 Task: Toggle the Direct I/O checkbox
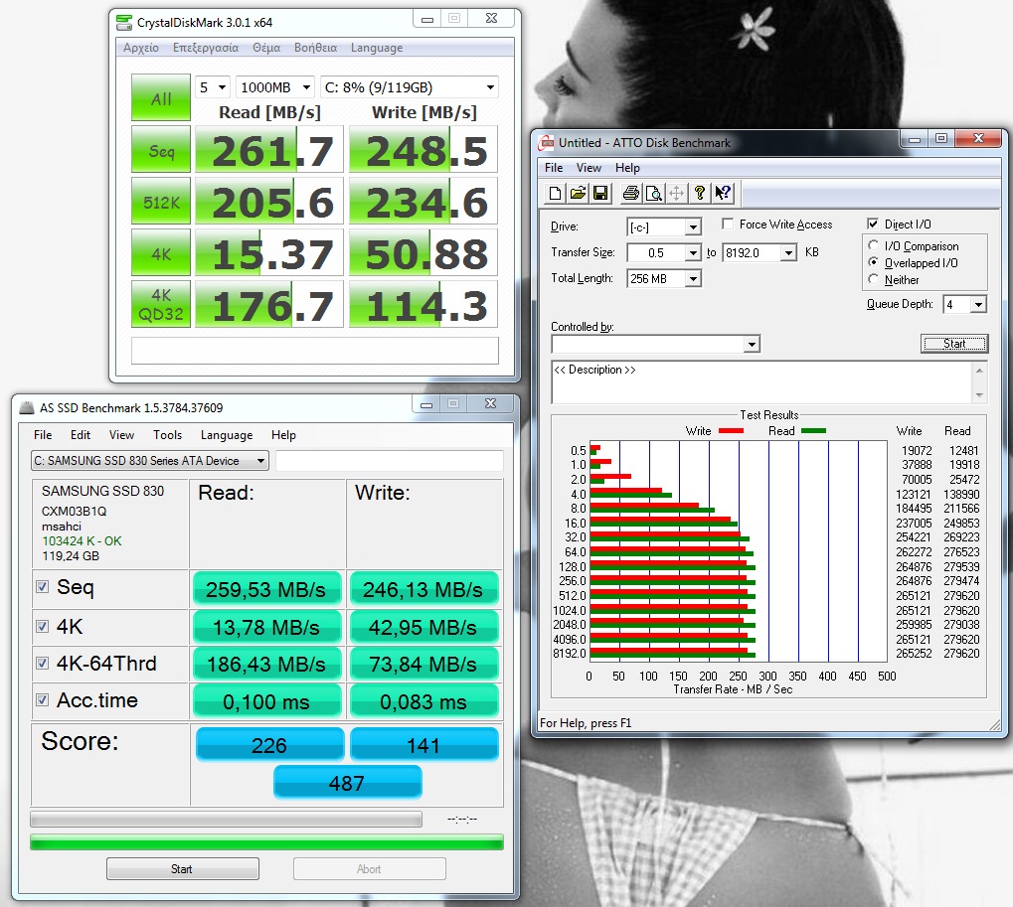pos(873,224)
